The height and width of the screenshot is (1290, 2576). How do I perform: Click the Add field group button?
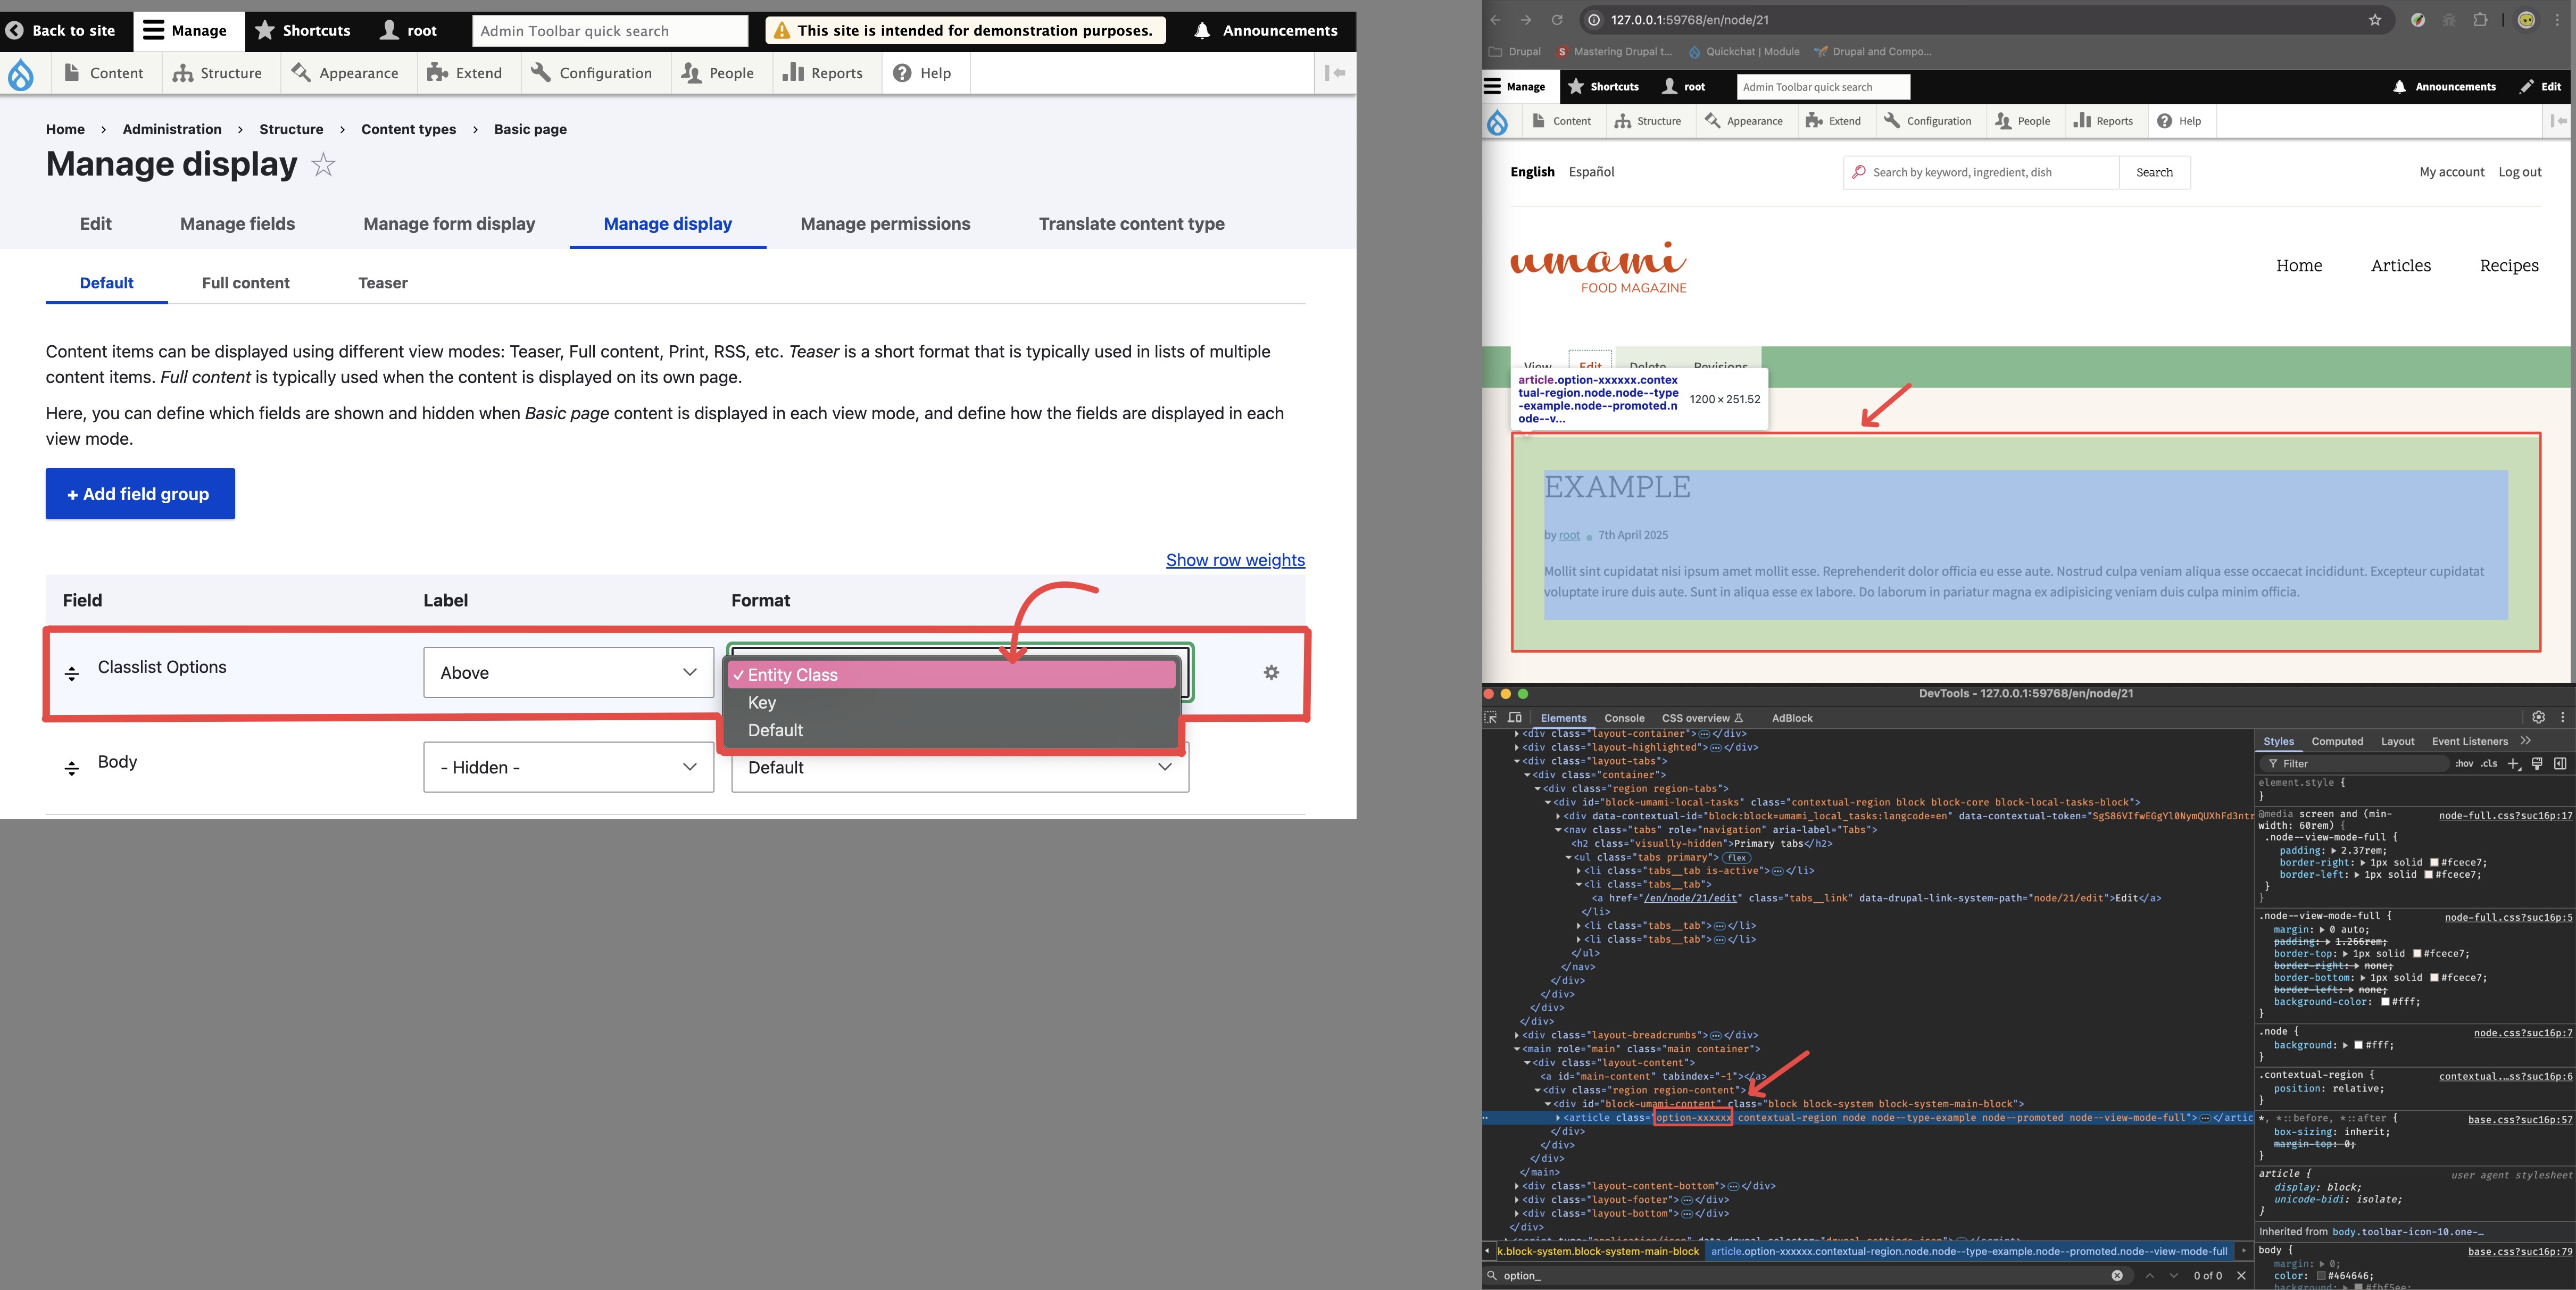click(140, 494)
